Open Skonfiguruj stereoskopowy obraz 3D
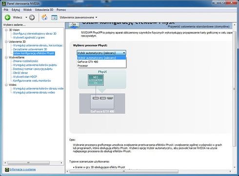 (x=35, y=34)
